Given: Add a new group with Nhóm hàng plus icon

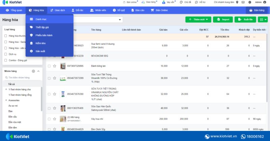Looking at the screenshot, I should tap(33, 71).
